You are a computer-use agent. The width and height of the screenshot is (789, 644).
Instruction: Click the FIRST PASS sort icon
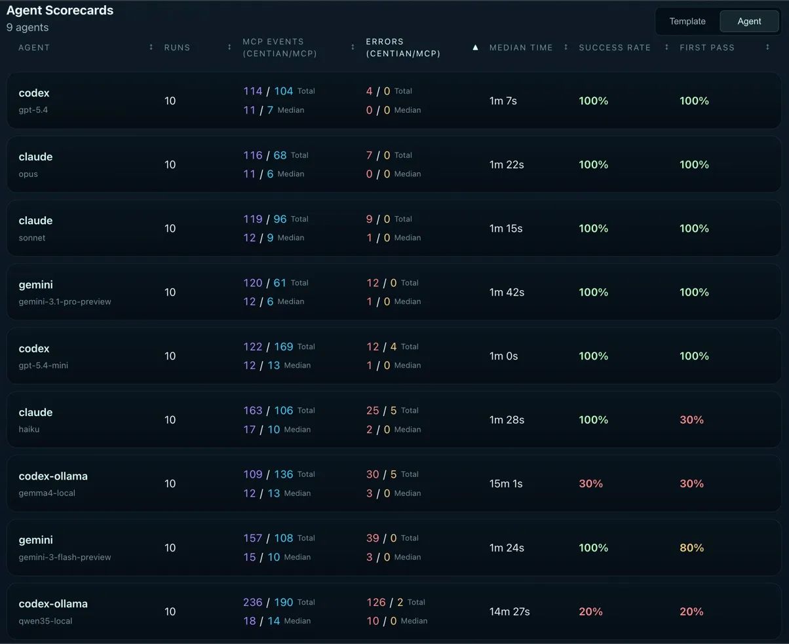click(767, 47)
